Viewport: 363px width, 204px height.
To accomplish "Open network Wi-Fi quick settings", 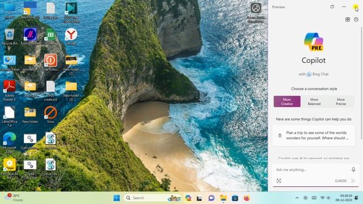I will click(323, 198).
